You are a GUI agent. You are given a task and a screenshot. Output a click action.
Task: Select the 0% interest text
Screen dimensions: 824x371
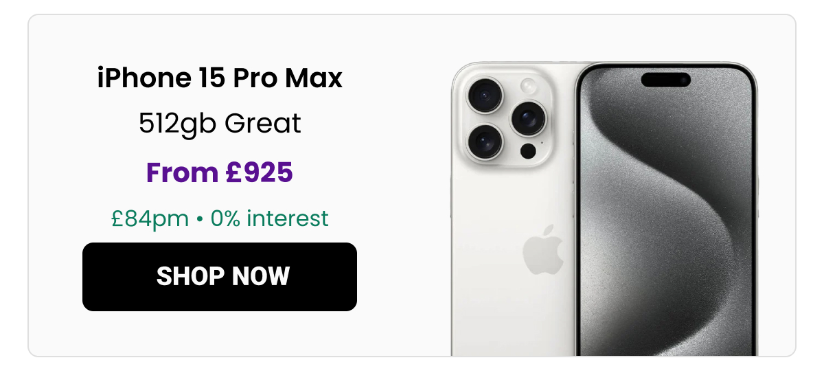pyautogui.click(x=270, y=218)
